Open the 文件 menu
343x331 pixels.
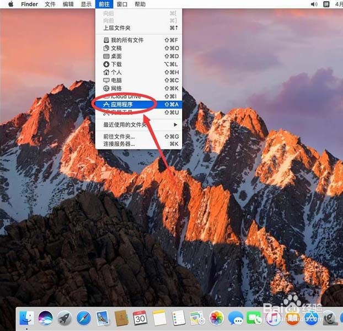pos(50,4)
